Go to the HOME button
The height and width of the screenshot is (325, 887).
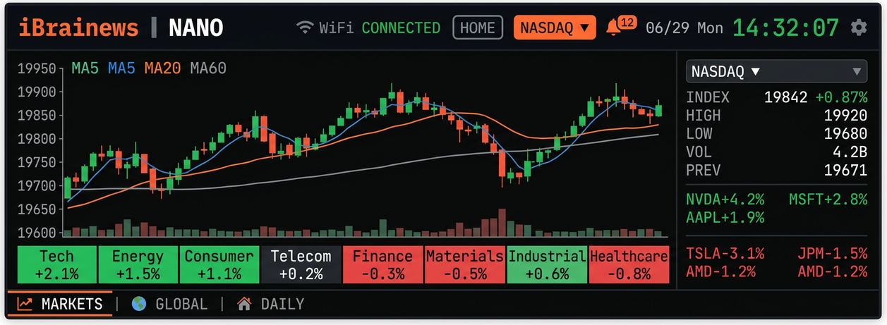[x=478, y=27]
